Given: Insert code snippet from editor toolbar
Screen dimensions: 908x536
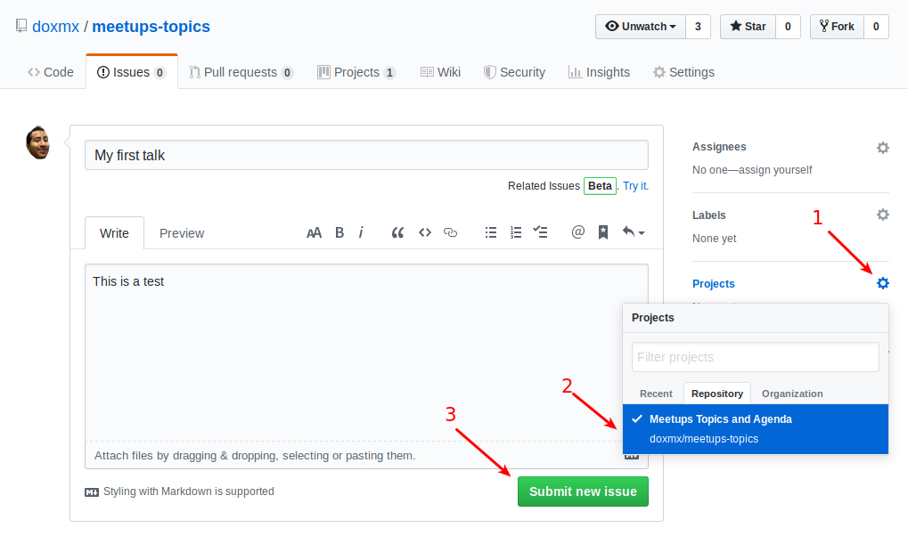Looking at the screenshot, I should pos(425,232).
